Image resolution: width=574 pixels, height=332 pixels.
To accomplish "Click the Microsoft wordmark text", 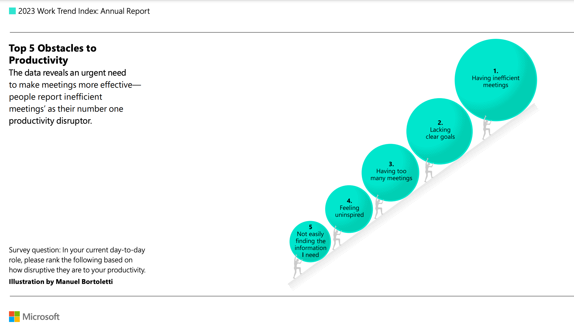I will [x=41, y=317].
